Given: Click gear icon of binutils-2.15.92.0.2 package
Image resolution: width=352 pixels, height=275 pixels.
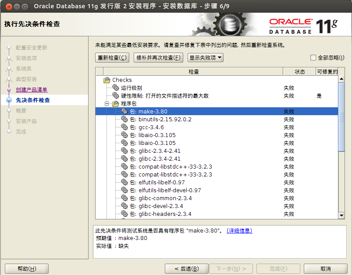Looking at the screenshot, I should pos(124,119).
